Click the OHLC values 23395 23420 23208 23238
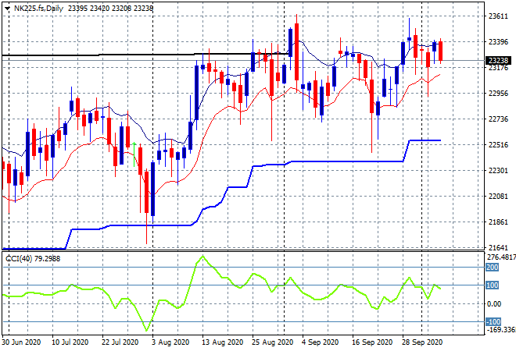 tap(110, 9)
